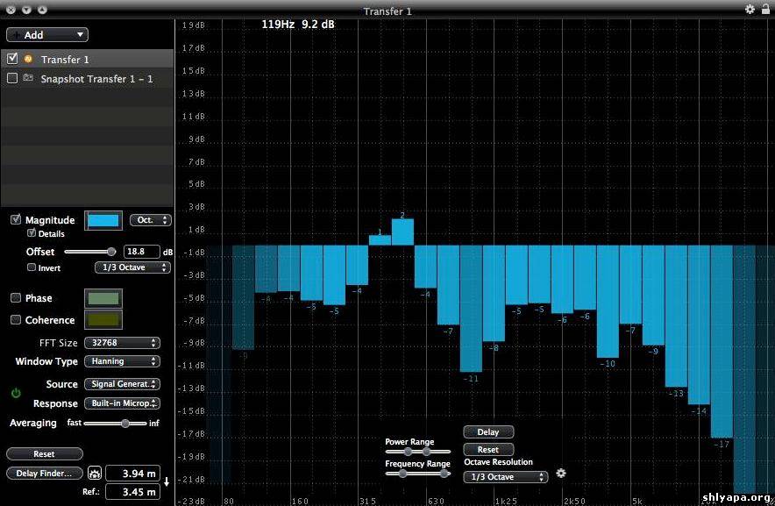Click the green power icon beside Source
Image resolution: width=775 pixels, height=506 pixels.
point(16,394)
